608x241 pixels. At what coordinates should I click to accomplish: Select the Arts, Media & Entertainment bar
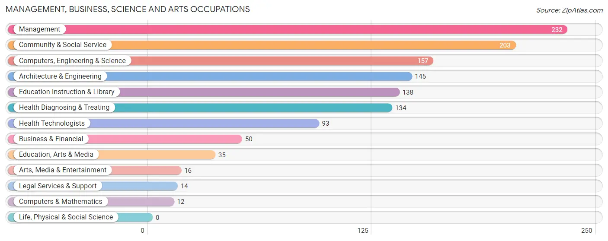[x=95, y=170]
